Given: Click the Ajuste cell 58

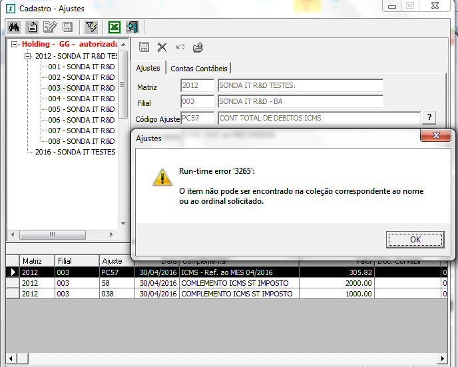Looking at the screenshot, I should pos(117,283).
